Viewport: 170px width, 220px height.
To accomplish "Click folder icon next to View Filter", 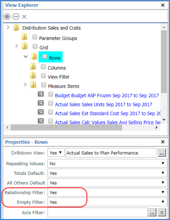I will [33, 75].
